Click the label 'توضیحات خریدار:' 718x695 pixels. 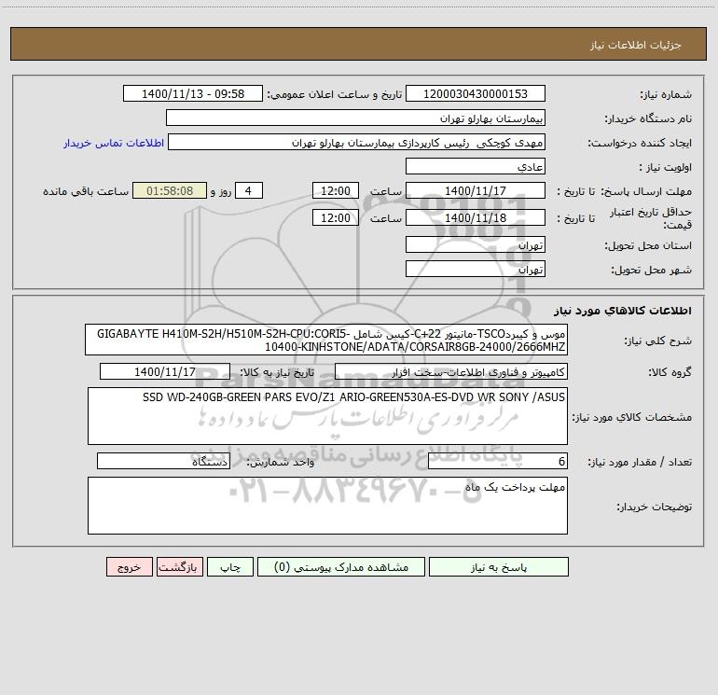point(655,507)
